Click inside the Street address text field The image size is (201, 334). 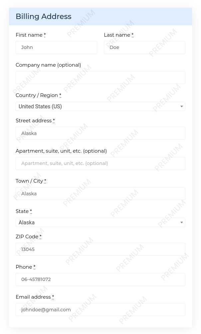click(x=100, y=133)
